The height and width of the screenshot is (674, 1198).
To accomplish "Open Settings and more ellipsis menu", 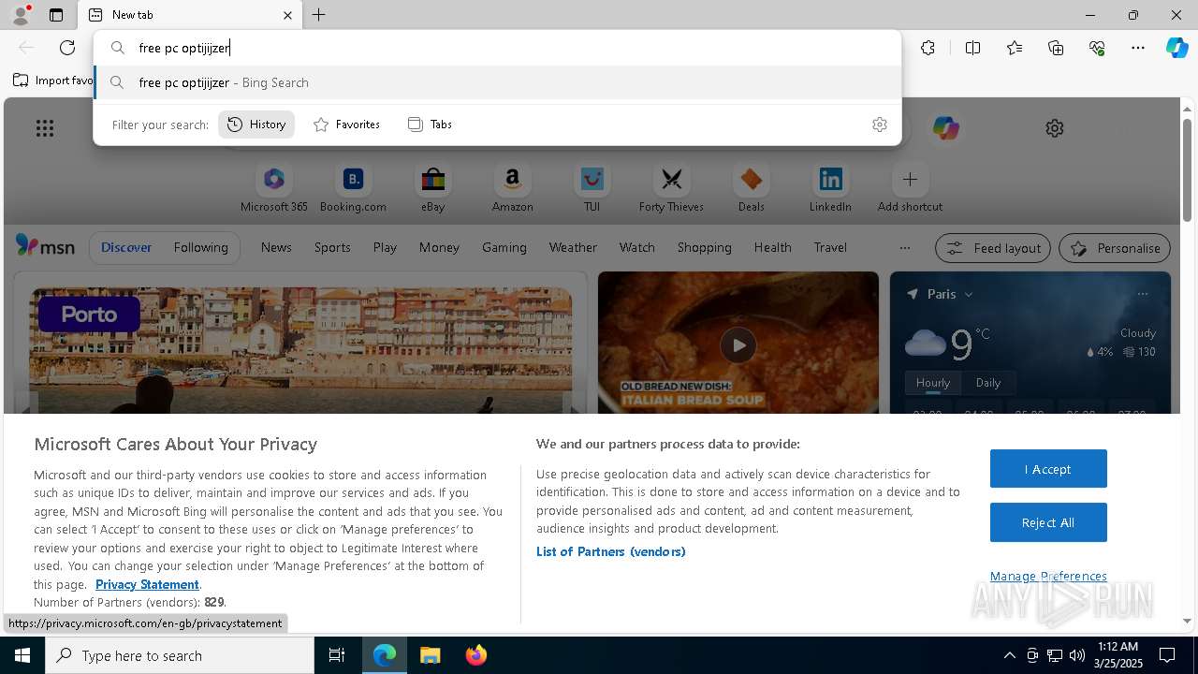I will [1138, 48].
